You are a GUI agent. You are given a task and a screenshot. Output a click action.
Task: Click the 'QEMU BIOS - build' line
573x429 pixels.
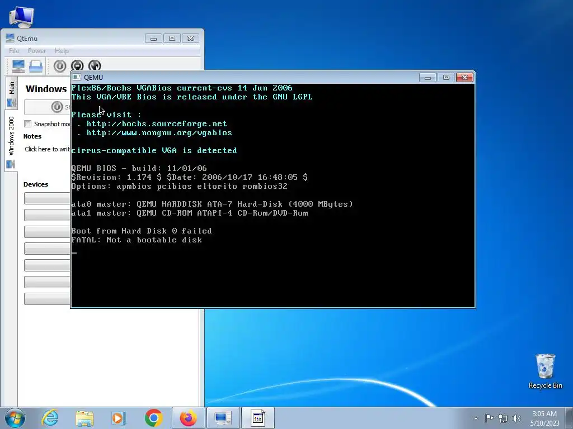[139, 169]
